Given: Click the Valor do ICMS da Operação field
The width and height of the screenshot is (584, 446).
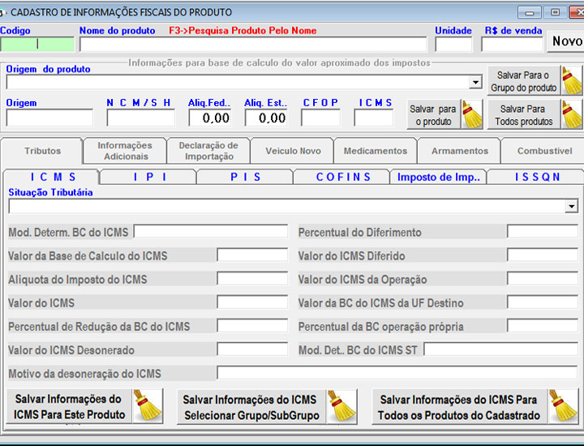Looking at the screenshot, I should click(x=543, y=278).
